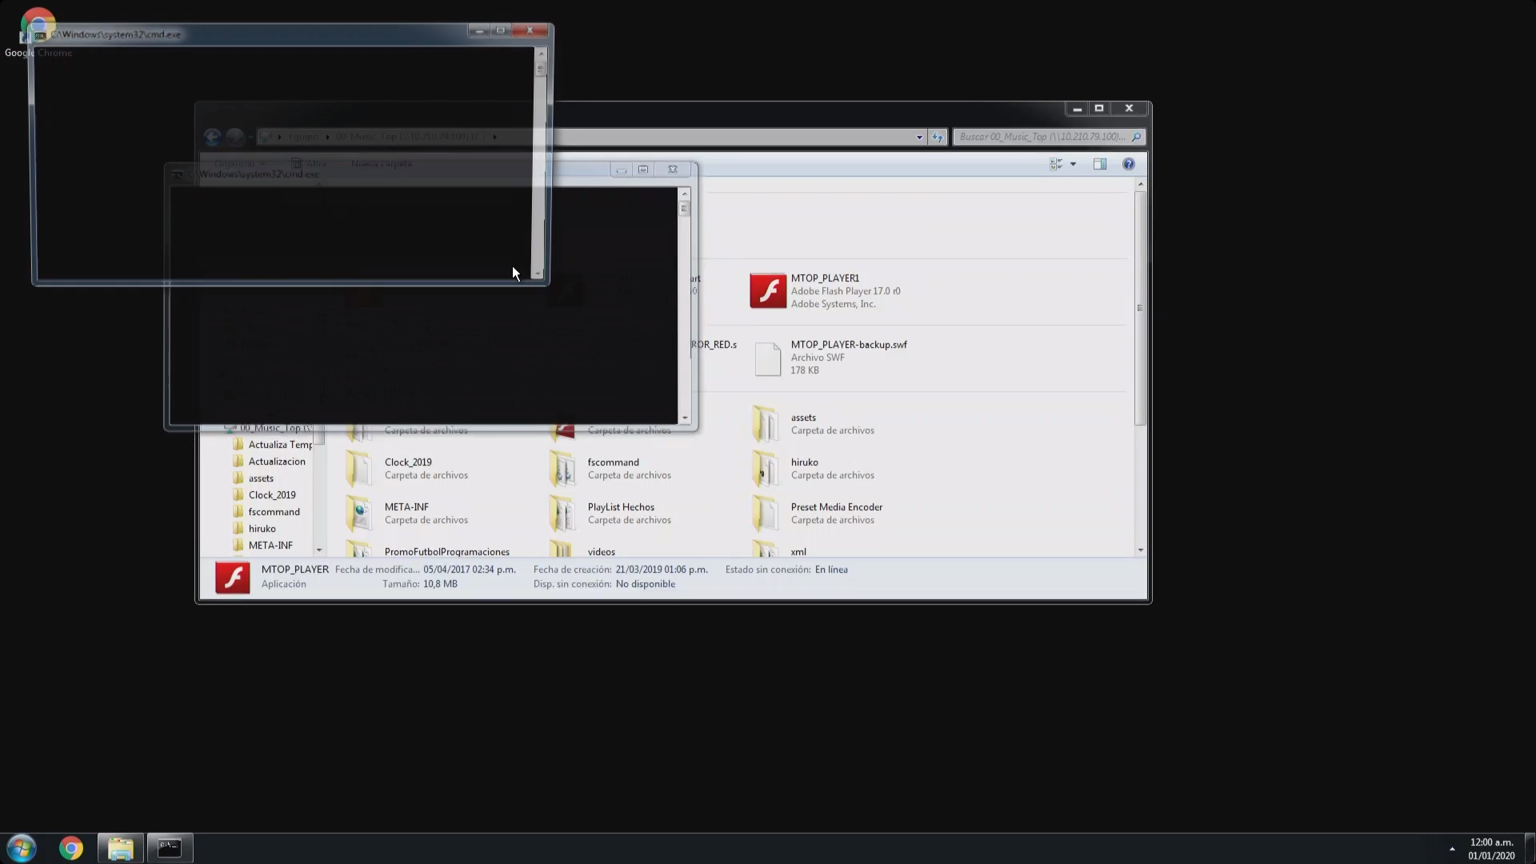The width and height of the screenshot is (1536, 864).
Task: Select the Clock_2019 folder in file list
Action: coord(408,469)
